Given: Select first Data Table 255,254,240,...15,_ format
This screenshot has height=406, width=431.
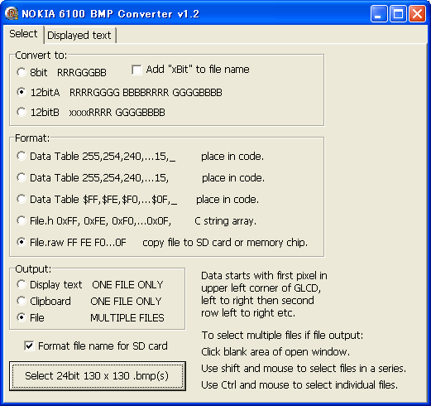Looking at the screenshot, I should click(x=22, y=156).
